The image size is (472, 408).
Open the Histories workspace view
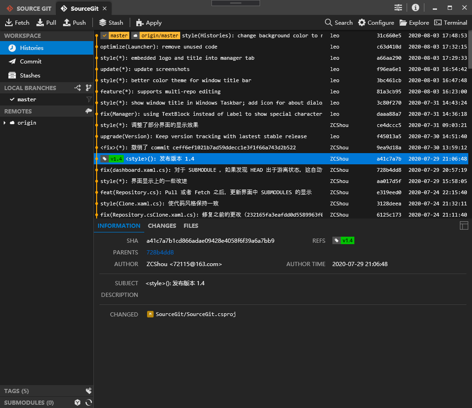click(x=47, y=48)
